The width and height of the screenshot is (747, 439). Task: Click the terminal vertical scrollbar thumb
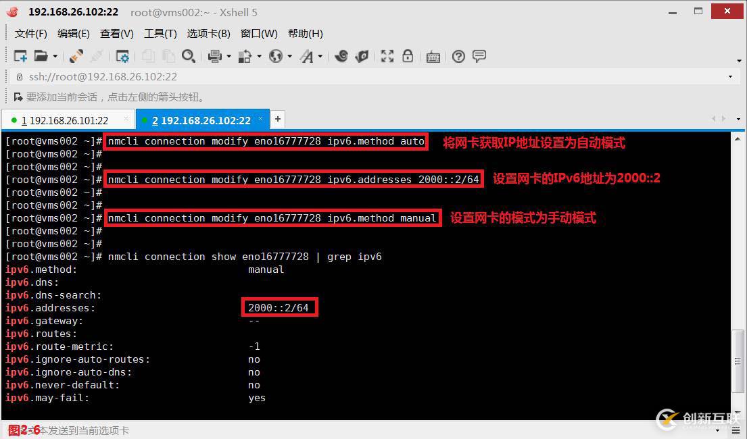point(738,362)
